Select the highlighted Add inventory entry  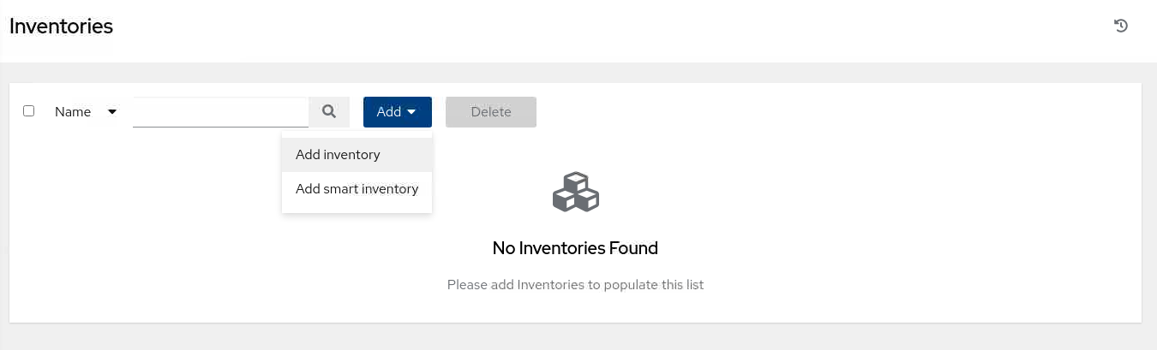357,155
